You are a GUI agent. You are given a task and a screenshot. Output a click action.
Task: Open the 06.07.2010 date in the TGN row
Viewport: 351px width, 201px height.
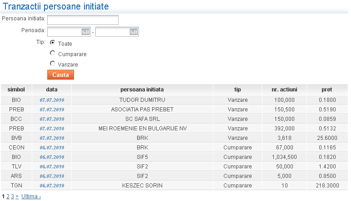(52, 186)
